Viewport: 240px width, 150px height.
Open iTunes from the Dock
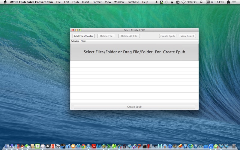coord(196,146)
